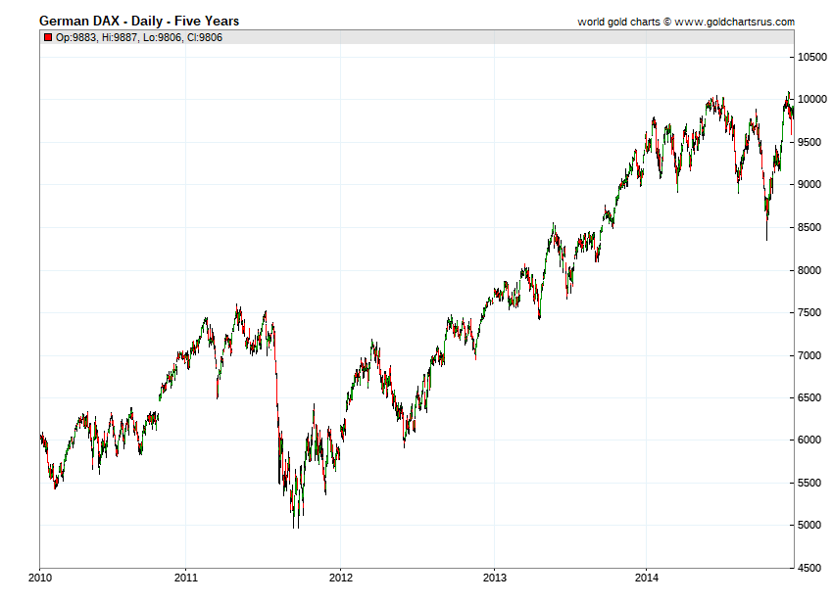Click the 2014 year axis label
The height and width of the screenshot is (603, 833).
647,578
